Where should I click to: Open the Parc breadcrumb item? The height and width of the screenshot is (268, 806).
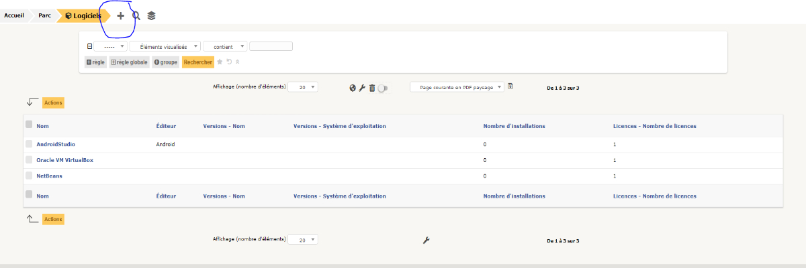point(45,15)
